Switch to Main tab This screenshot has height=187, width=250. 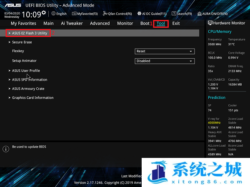point(48,23)
